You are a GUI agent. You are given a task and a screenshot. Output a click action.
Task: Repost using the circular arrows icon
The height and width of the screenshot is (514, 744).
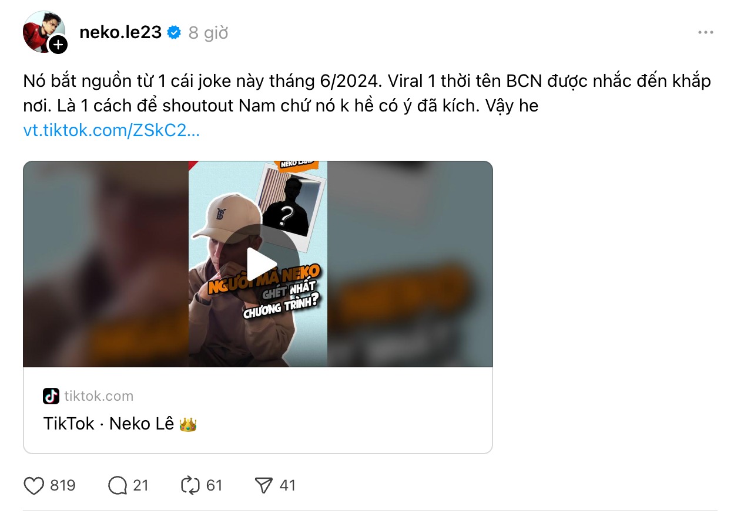coord(191,486)
